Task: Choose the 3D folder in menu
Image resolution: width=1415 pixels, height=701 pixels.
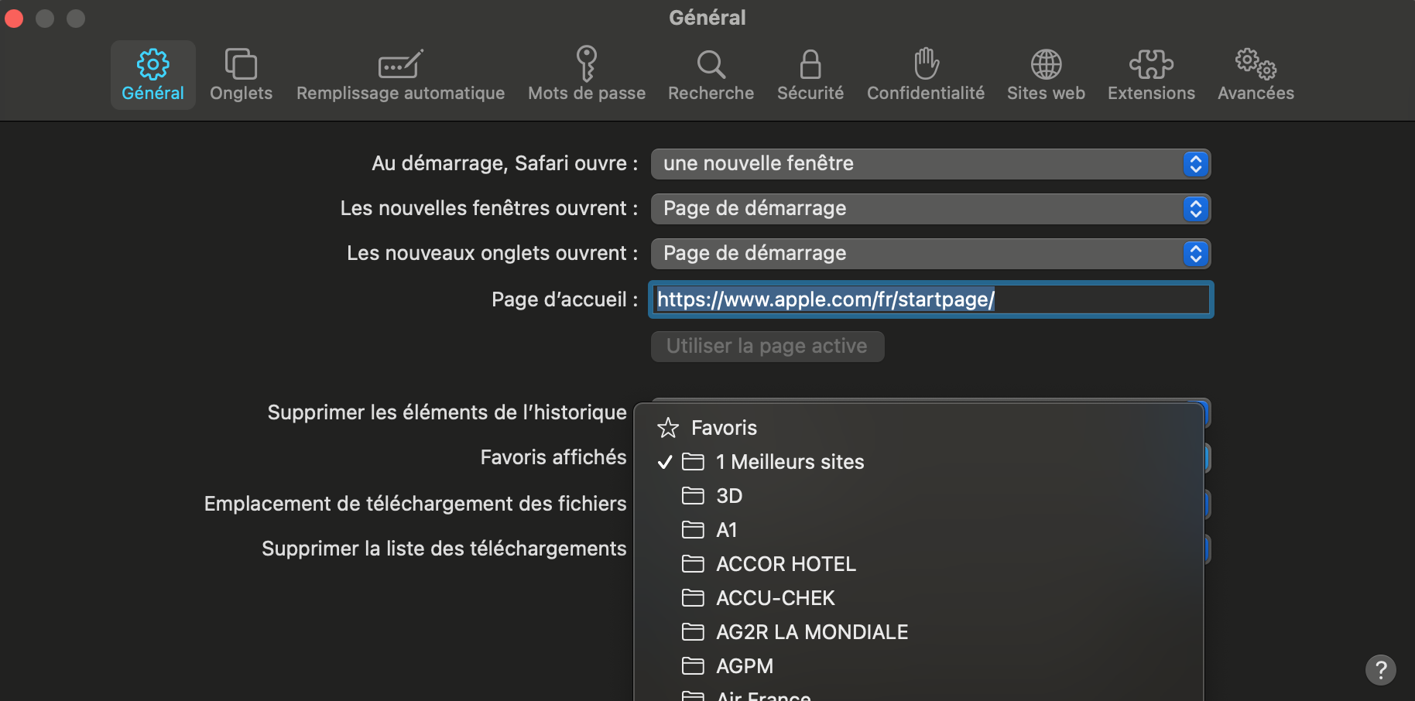Action: click(x=729, y=496)
